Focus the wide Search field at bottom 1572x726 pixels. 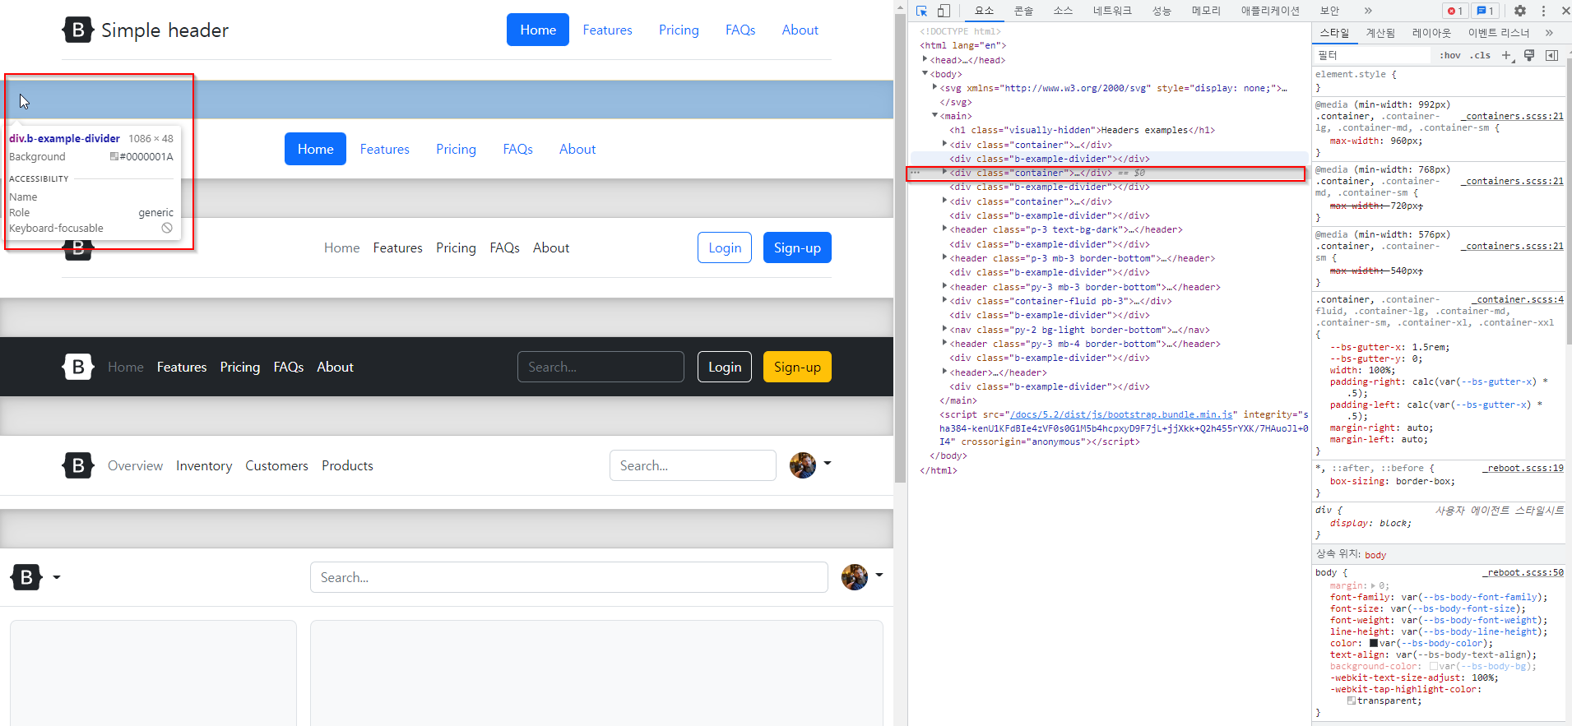(569, 577)
